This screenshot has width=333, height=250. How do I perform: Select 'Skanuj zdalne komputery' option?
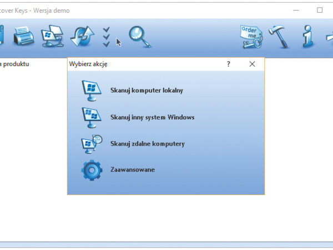coord(147,144)
